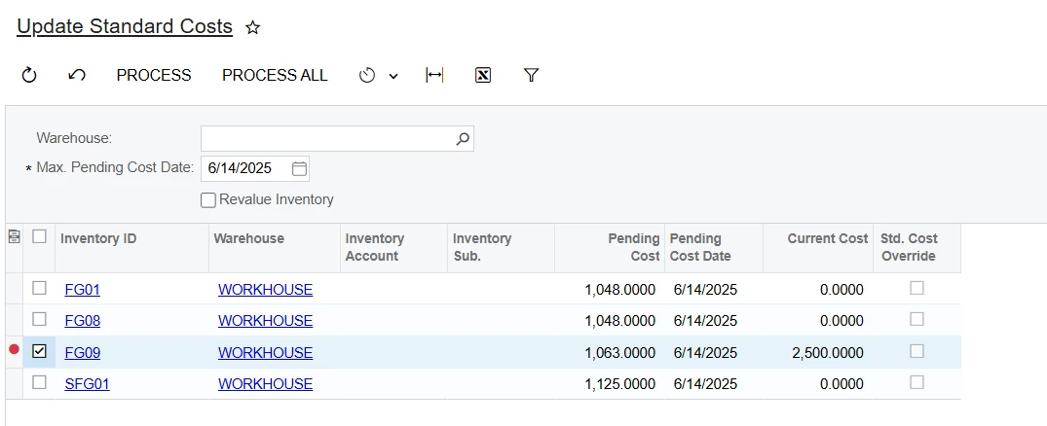Click Std. Cost Override checkbox for FG08
The image size is (1047, 426).
tap(916, 319)
